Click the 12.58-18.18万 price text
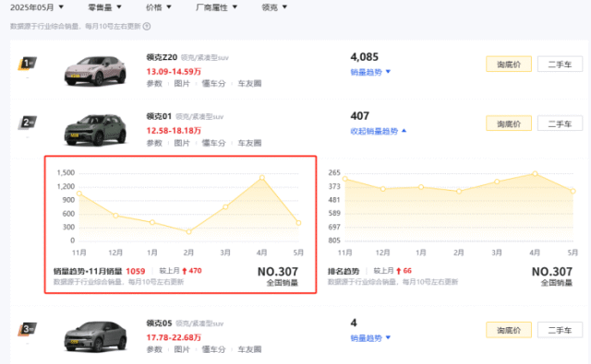This screenshot has height=364, width=591. coord(174,131)
